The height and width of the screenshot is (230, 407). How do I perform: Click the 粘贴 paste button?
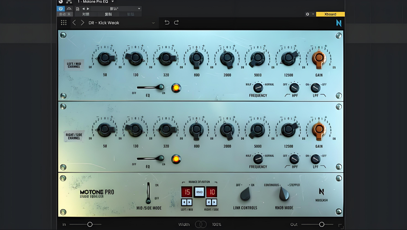tap(131, 14)
